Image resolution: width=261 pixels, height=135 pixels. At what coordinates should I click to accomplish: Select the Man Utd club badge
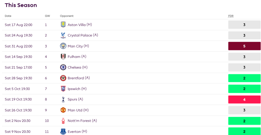63,110
